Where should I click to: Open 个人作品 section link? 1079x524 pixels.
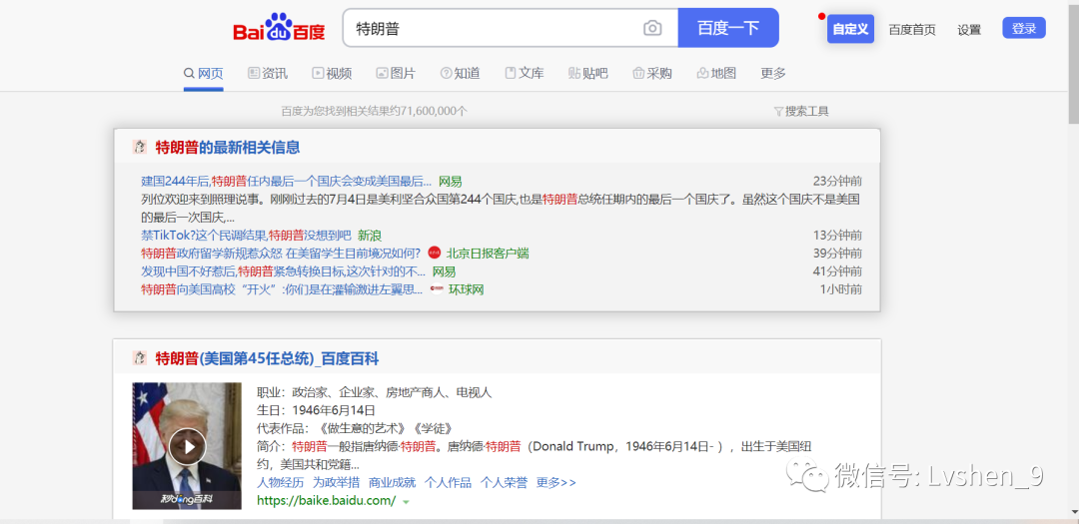point(448,483)
